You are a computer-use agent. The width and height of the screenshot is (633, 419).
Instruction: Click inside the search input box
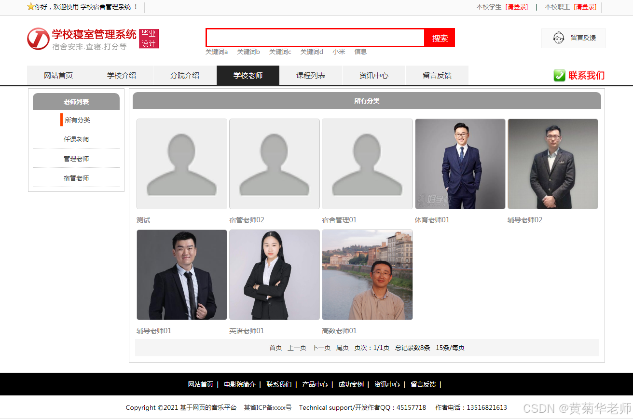pyautogui.click(x=314, y=38)
